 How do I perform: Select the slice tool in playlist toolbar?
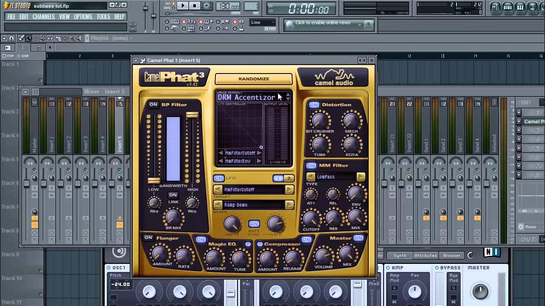[57, 38]
